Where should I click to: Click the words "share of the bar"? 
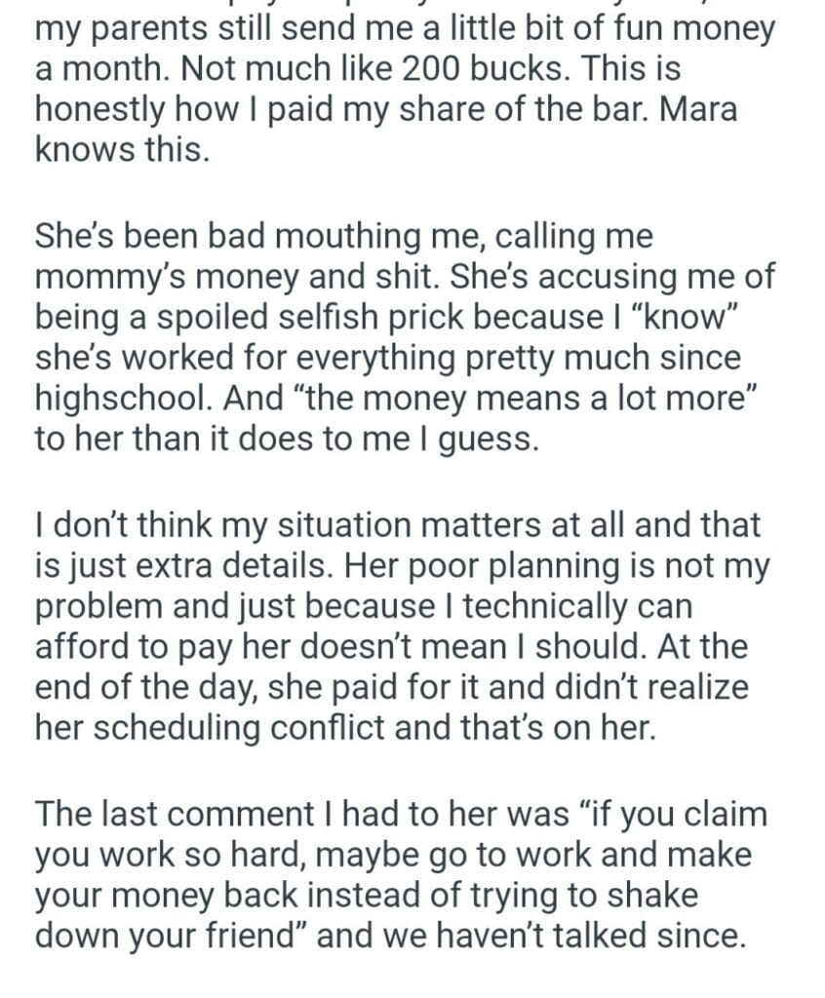475,109
